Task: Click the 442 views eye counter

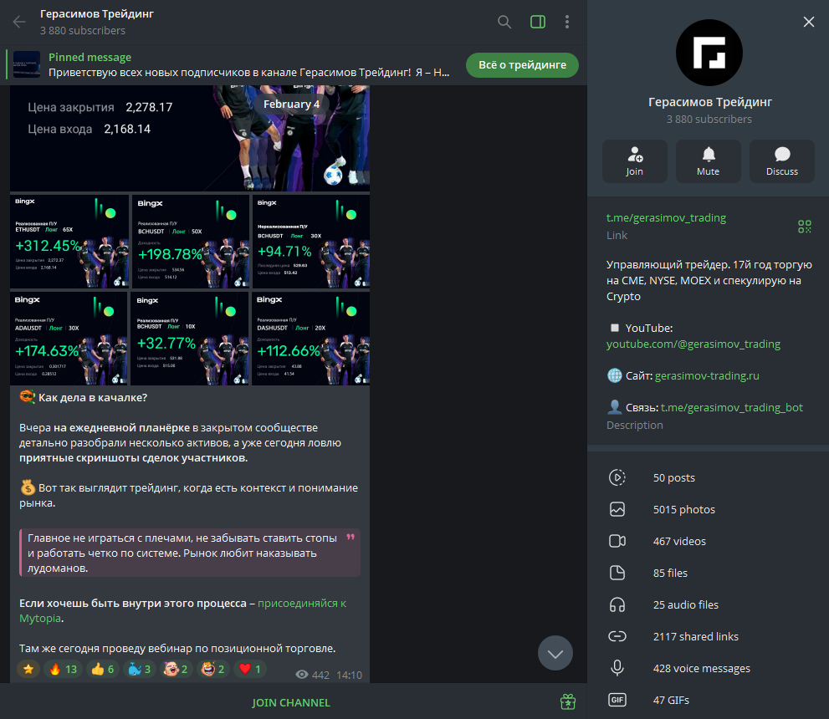Action: click(313, 675)
